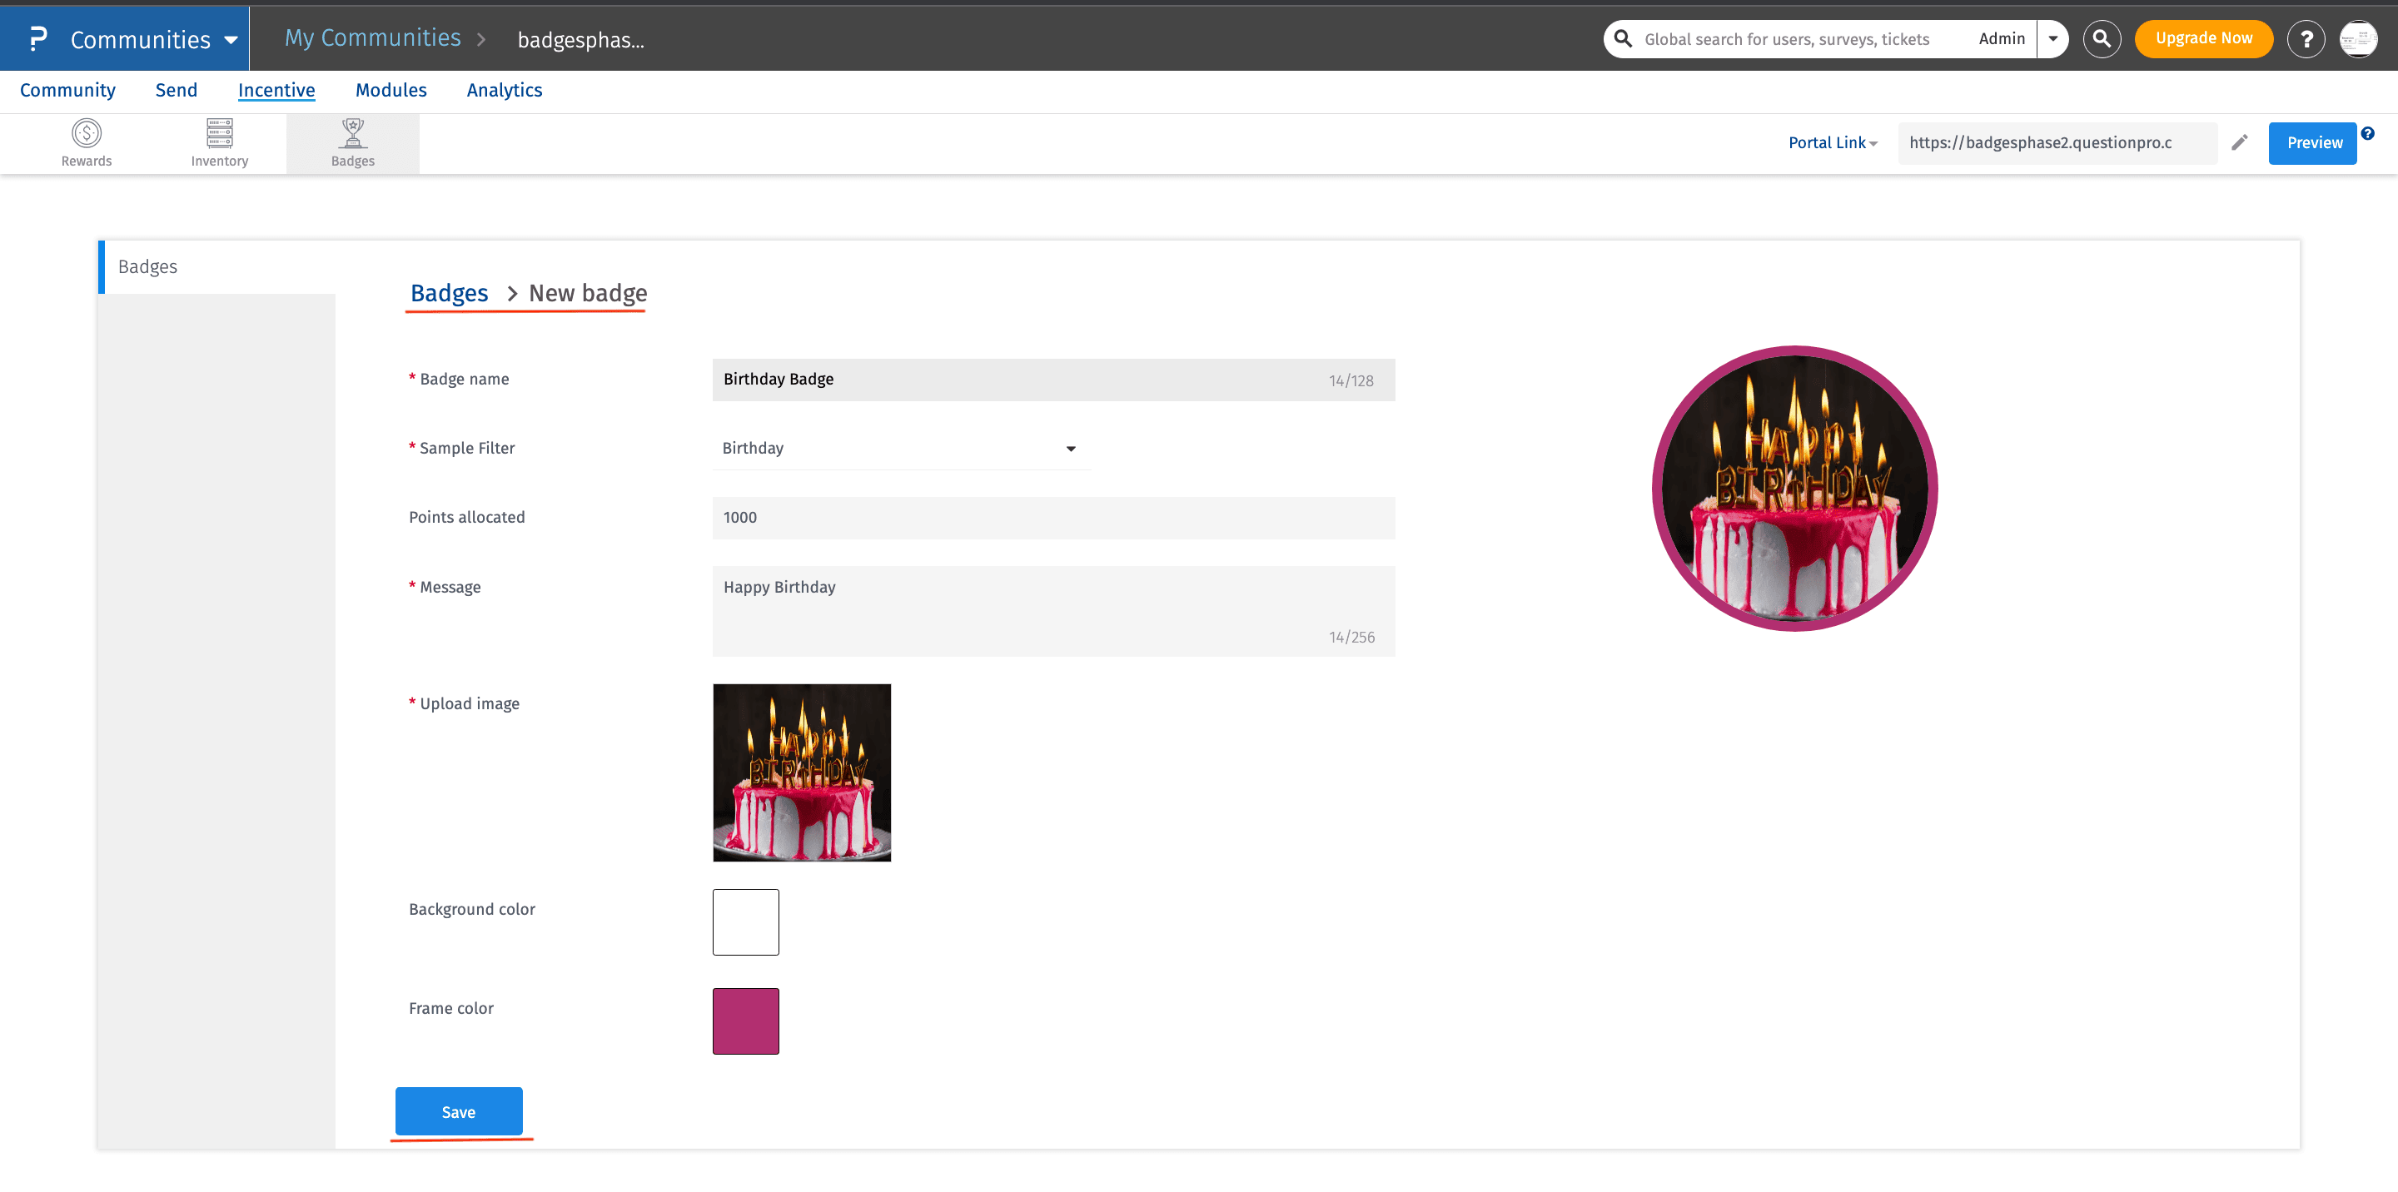Viewport: 2398px width, 1192px height.
Task: Click the QuestionPro P logo
Action: [x=37, y=39]
